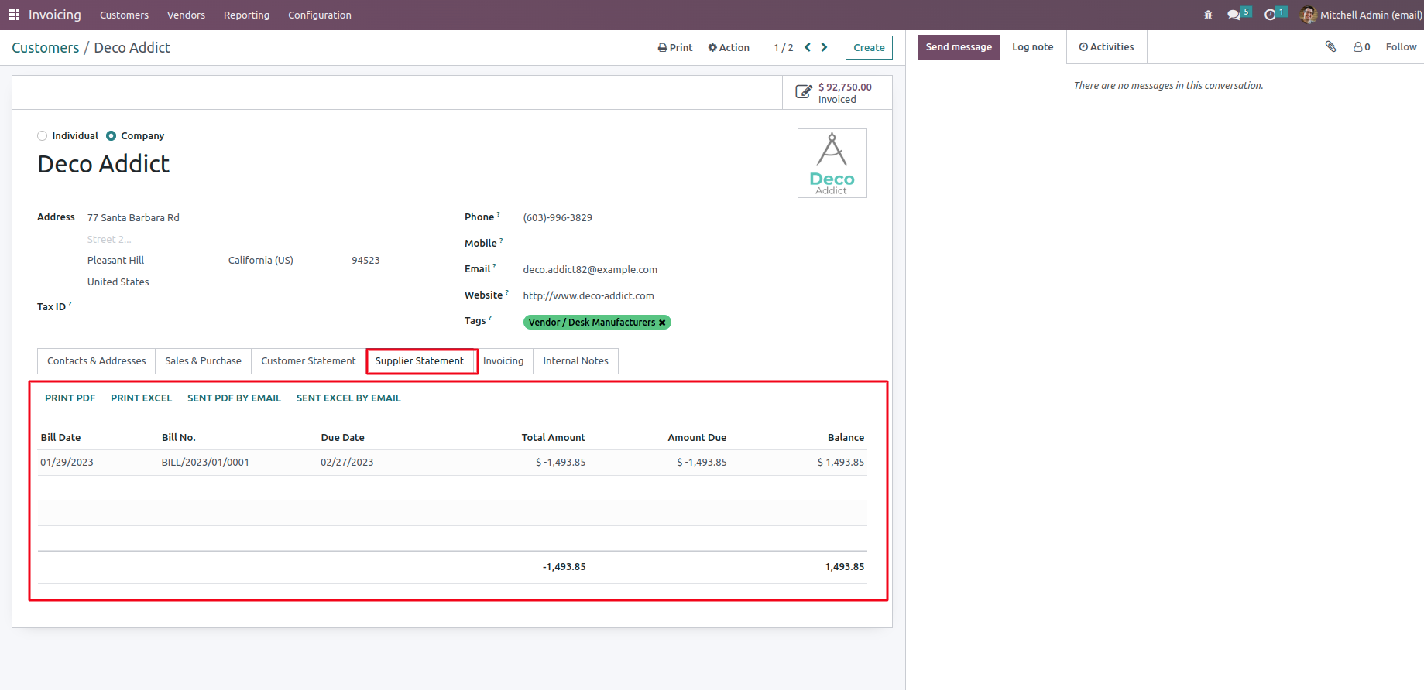Switch to Supplier Statement tab
1424x690 pixels.
(x=420, y=361)
